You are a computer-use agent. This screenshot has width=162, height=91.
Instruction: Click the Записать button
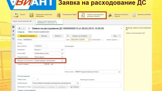pyautogui.click(x=44, y=36)
